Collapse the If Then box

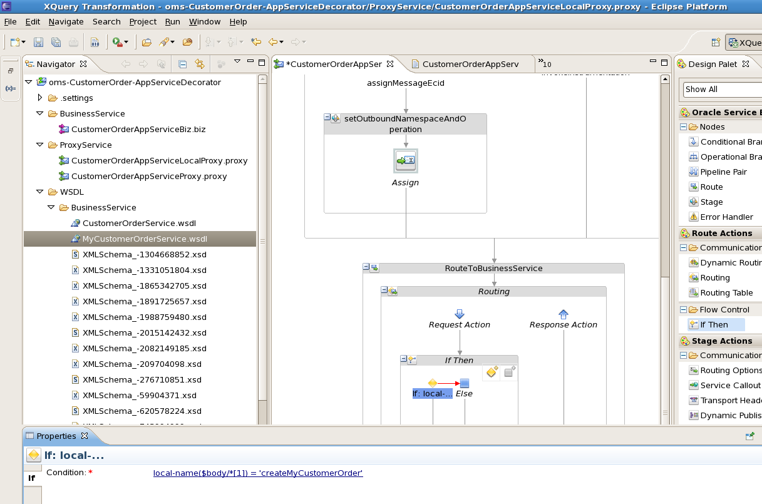[x=404, y=360]
